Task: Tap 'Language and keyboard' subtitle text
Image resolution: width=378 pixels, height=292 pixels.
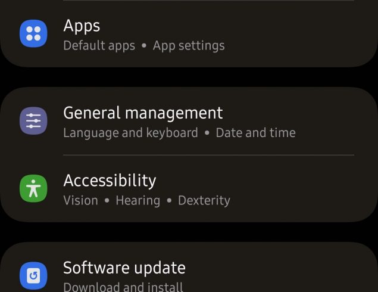Action: (x=130, y=133)
